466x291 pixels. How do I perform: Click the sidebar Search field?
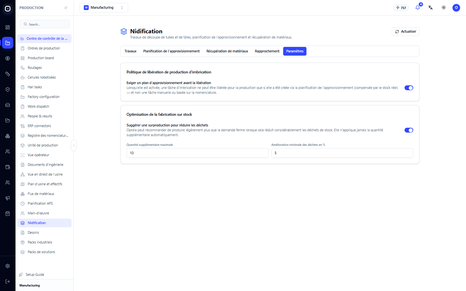[44, 24]
